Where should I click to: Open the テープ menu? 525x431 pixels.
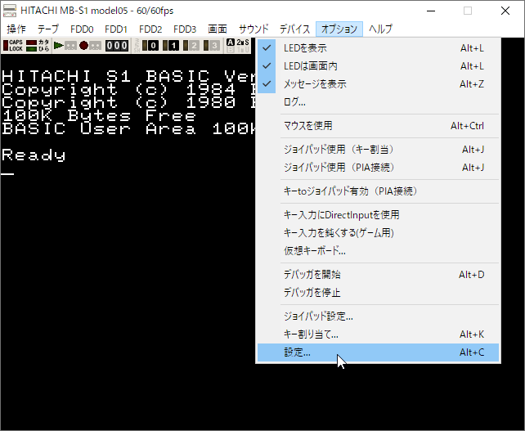(x=48, y=29)
